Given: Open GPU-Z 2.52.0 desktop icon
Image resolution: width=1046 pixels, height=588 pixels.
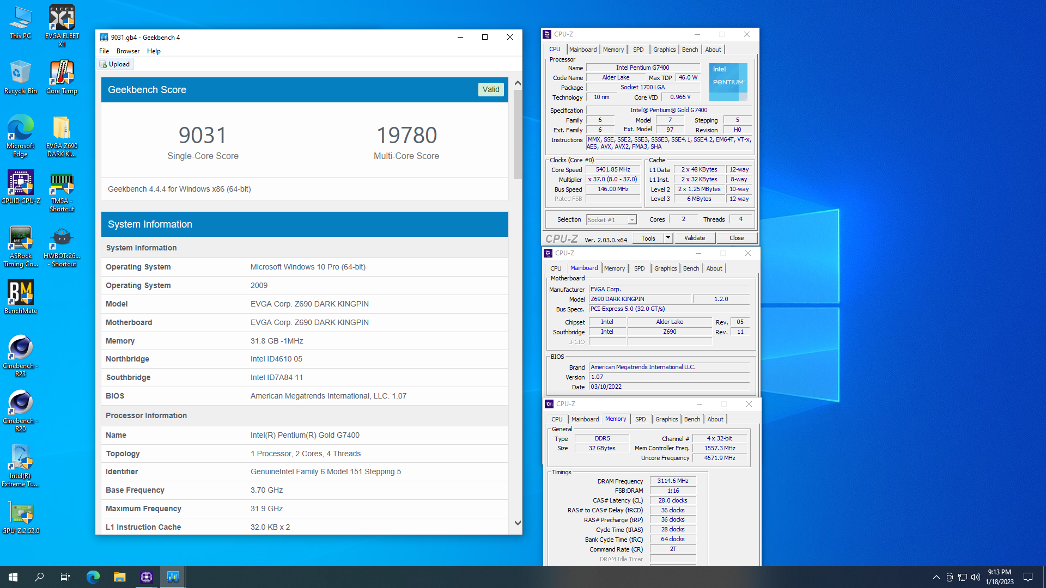Looking at the screenshot, I should coord(21,518).
